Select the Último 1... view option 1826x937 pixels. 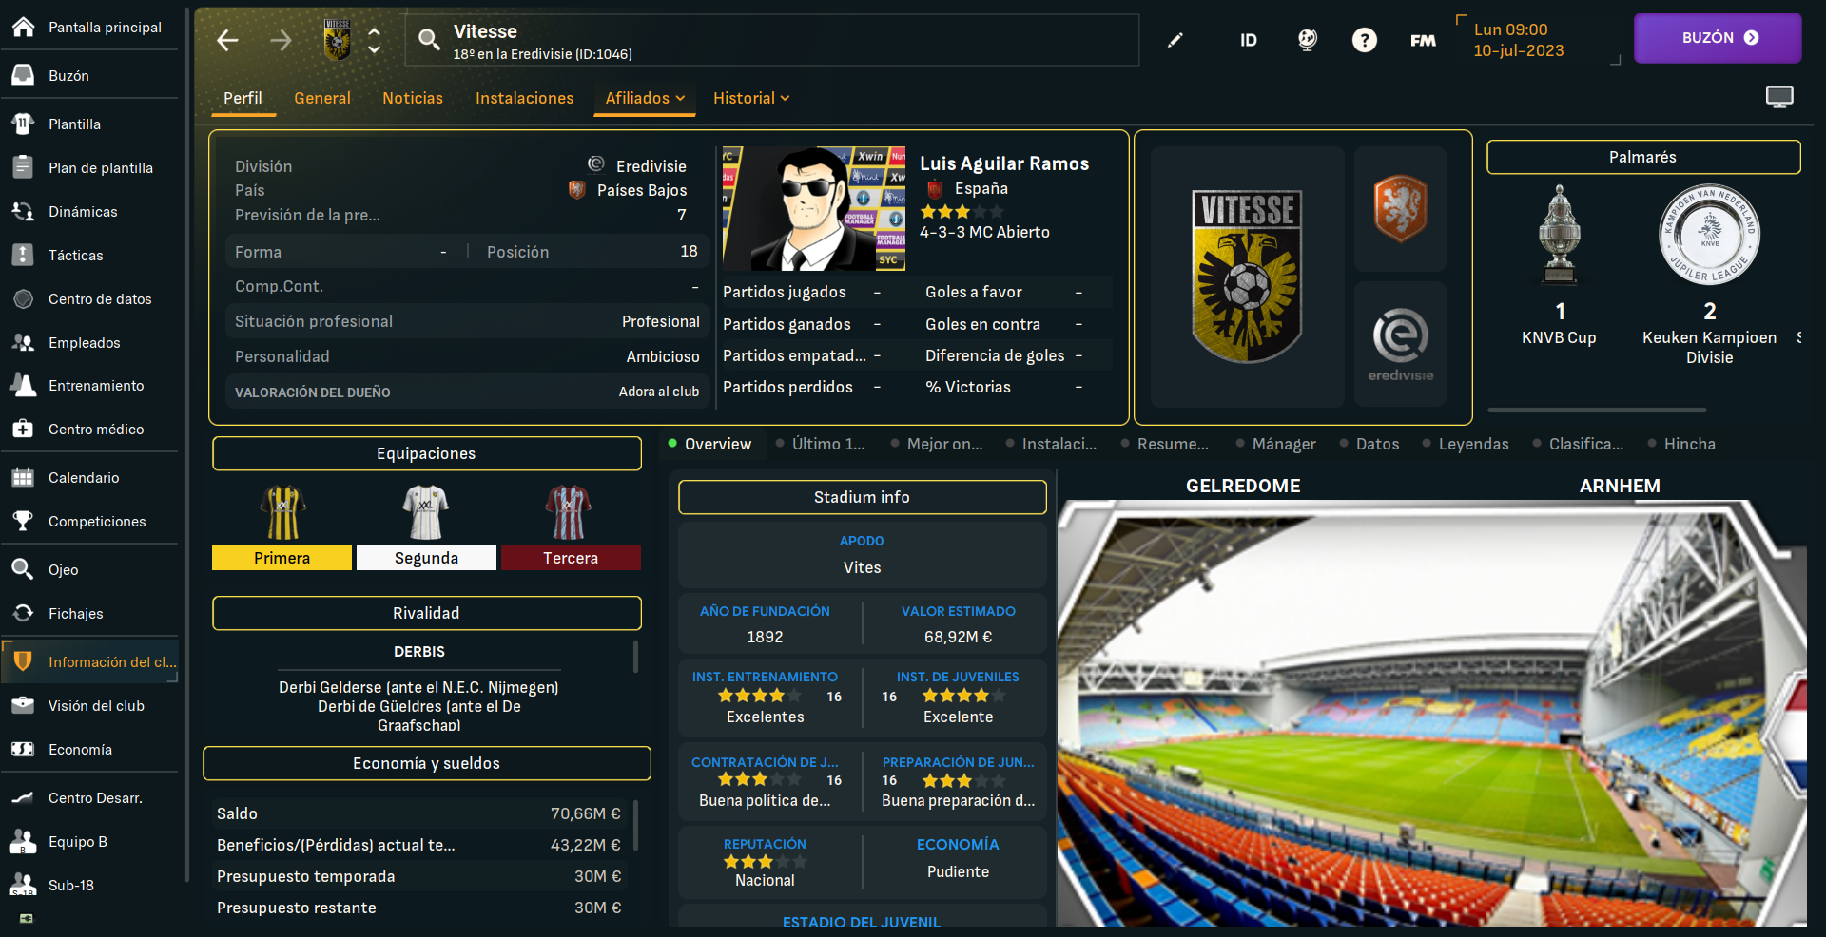pos(821,444)
